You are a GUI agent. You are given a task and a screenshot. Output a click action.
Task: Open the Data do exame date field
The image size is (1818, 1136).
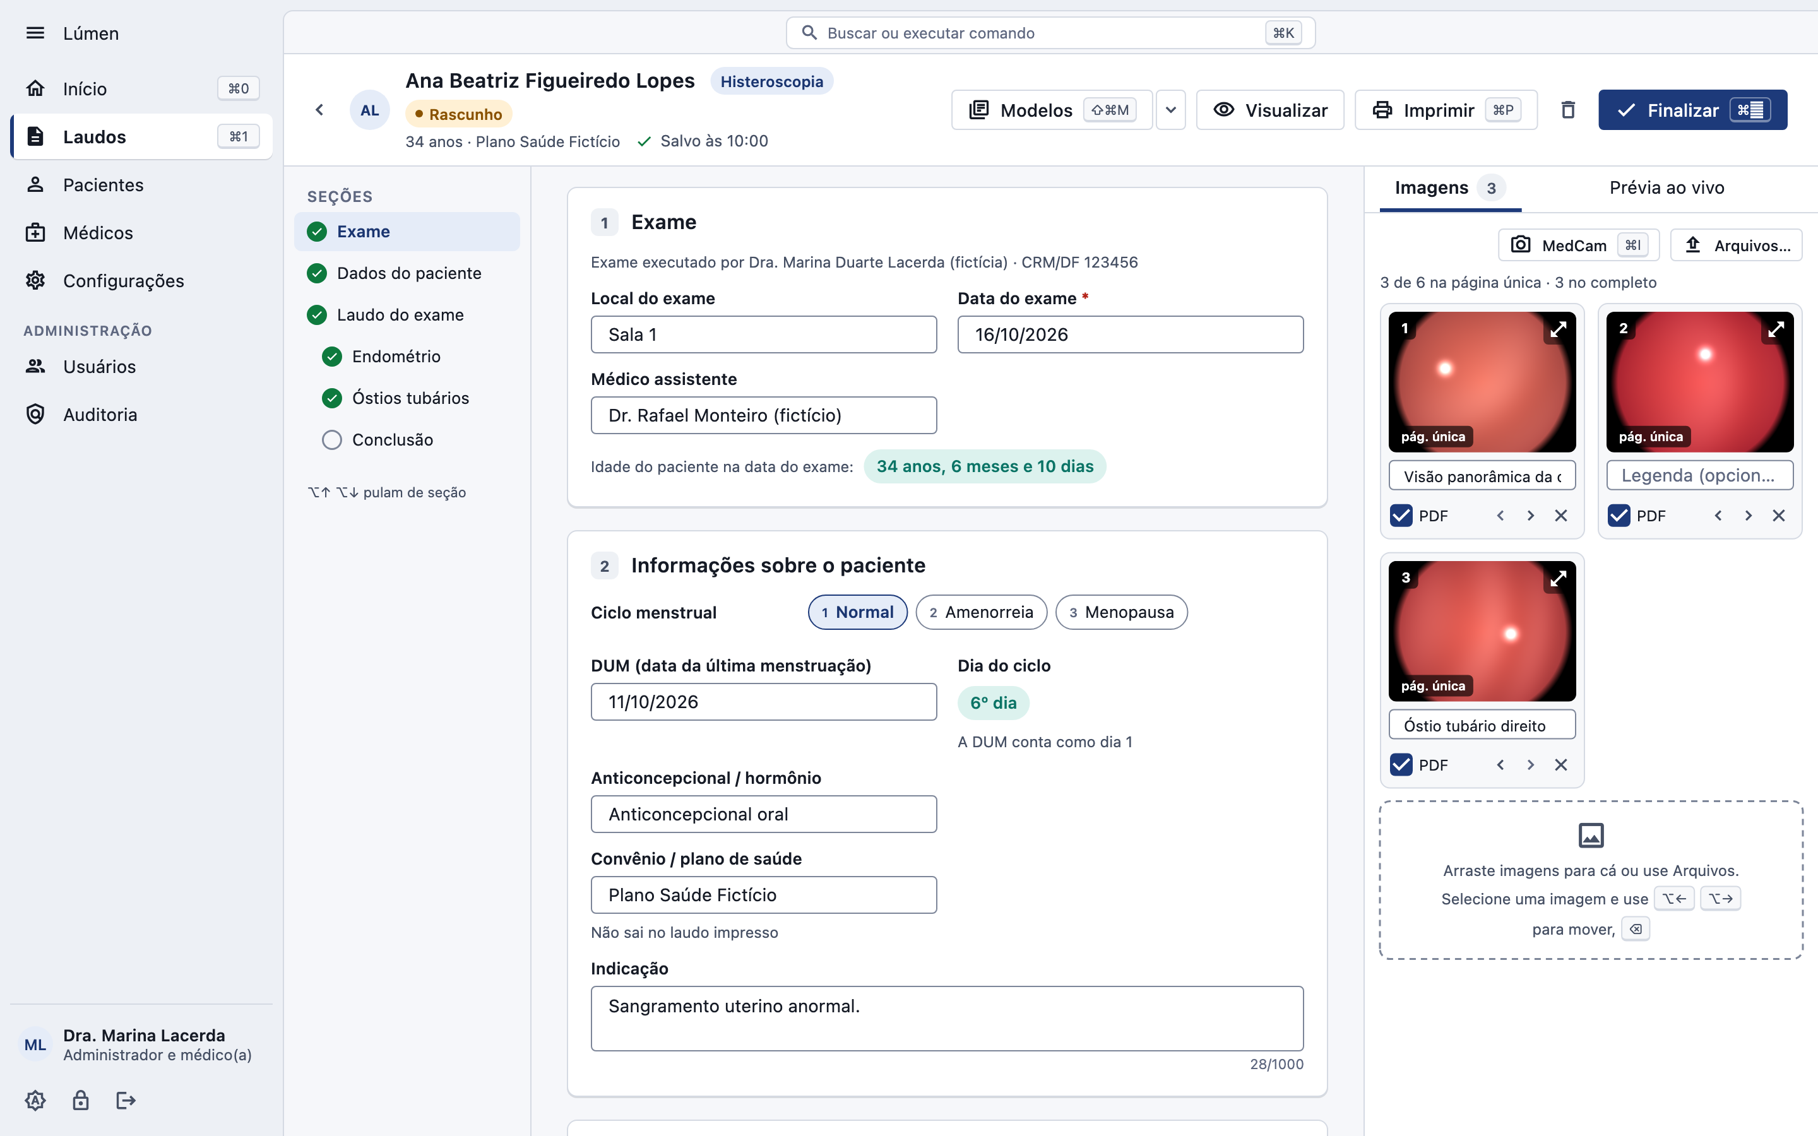pos(1130,334)
